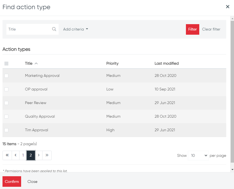
Task: Check the OP approval row checkbox
Action: click(x=6, y=89)
